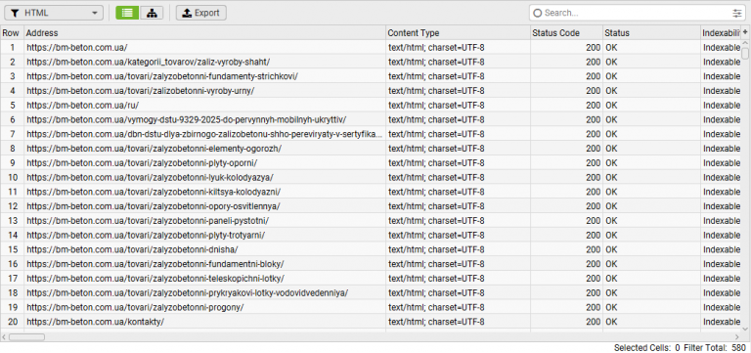The height and width of the screenshot is (353, 751).
Task: Sort by Indexability column header
Action: tap(721, 33)
